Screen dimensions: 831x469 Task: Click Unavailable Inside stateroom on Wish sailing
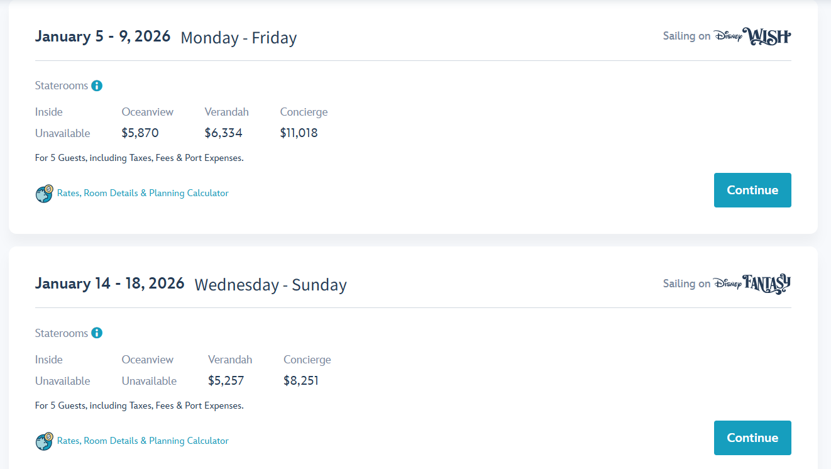[62, 133]
